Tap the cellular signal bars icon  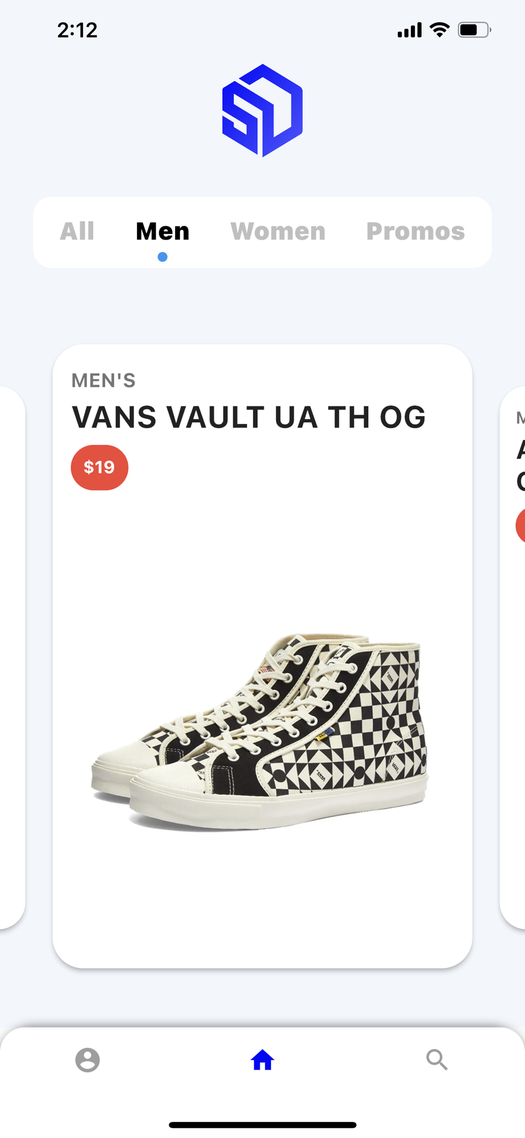pyautogui.click(x=410, y=30)
